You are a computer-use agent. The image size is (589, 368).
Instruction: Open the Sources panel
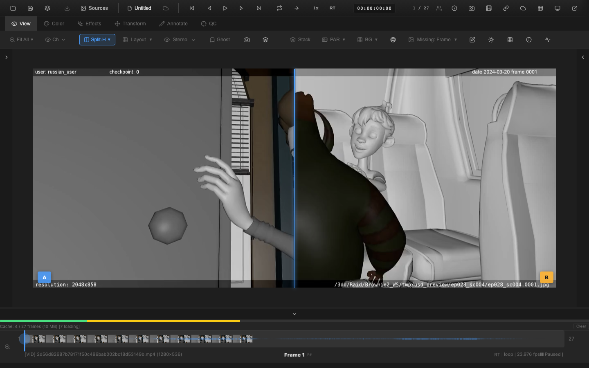pyautogui.click(x=94, y=8)
